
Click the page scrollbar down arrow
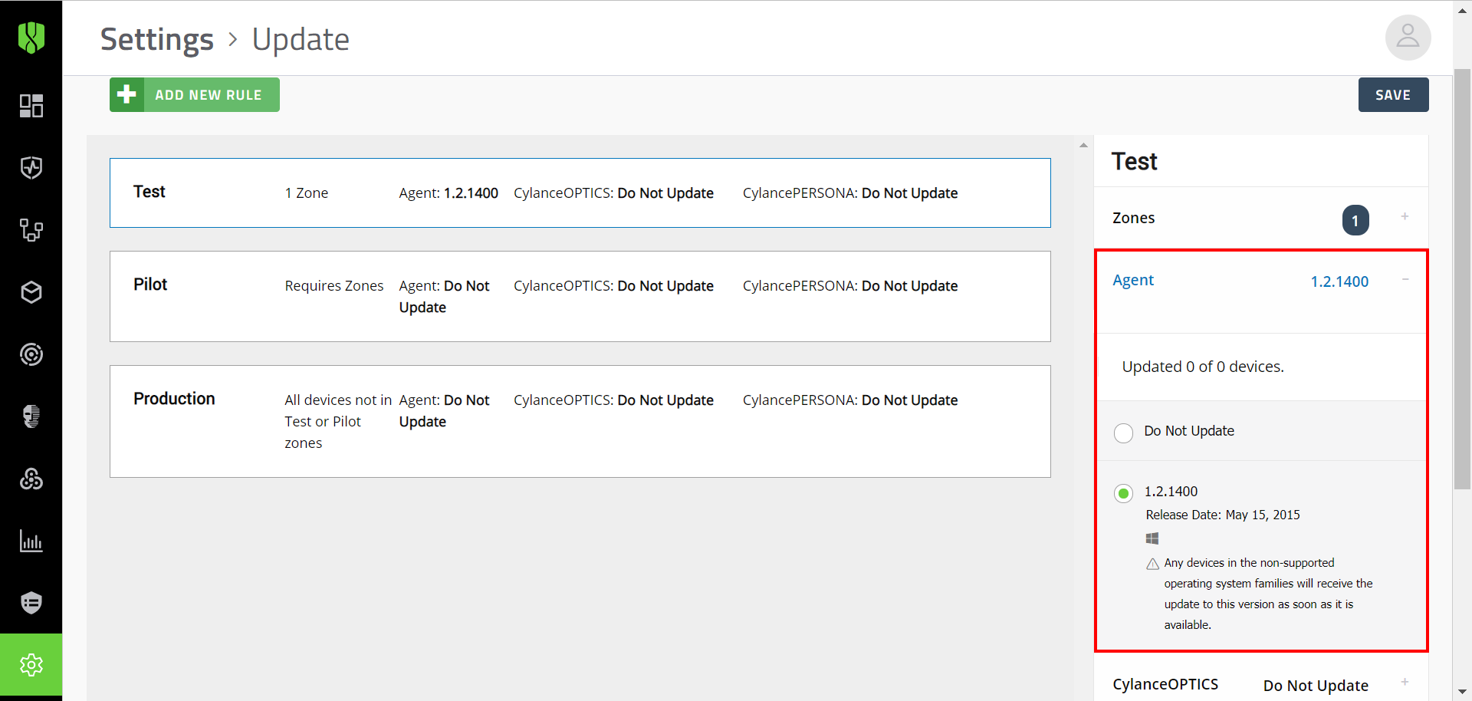click(1462, 693)
